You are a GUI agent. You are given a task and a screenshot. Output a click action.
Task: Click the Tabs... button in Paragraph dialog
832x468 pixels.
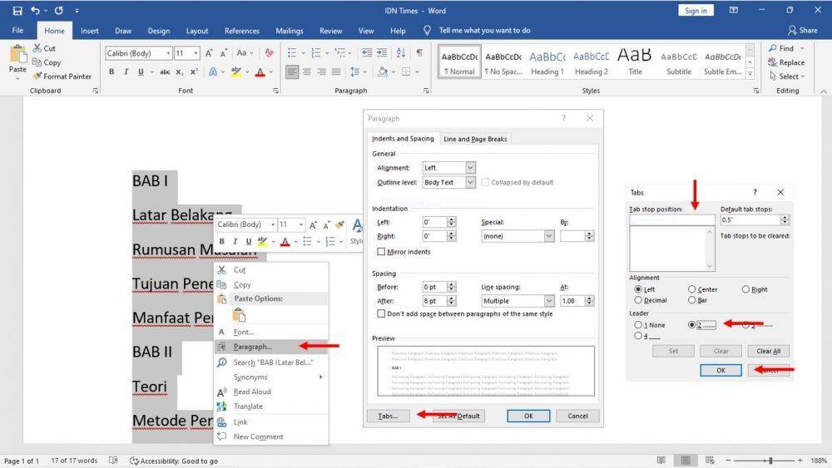388,416
